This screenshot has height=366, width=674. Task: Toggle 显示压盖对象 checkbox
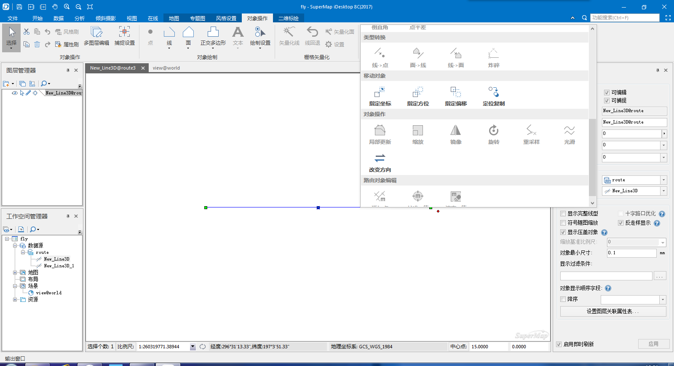[563, 232]
